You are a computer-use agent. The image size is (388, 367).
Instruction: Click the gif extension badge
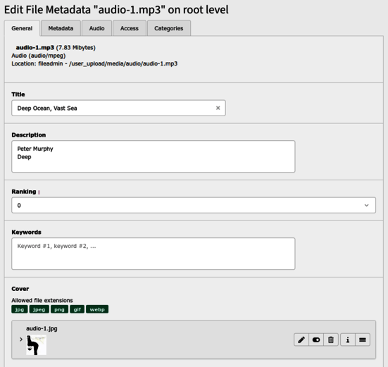pyautogui.click(x=77, y=309)
